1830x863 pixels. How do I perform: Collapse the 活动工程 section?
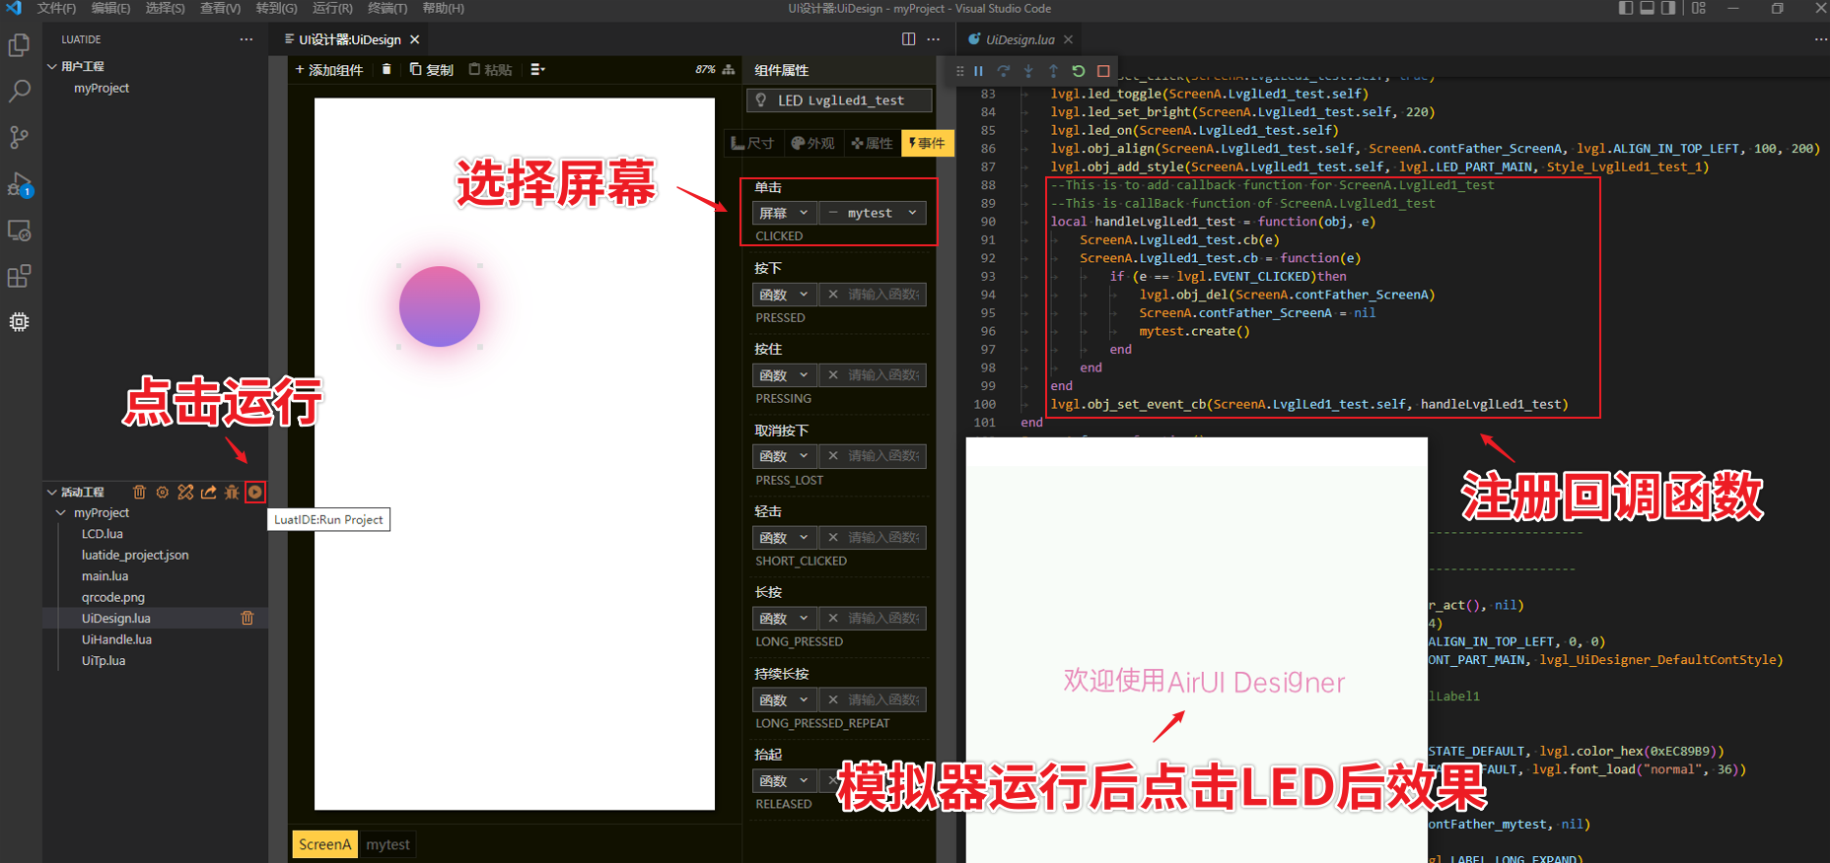coord(51,492)
